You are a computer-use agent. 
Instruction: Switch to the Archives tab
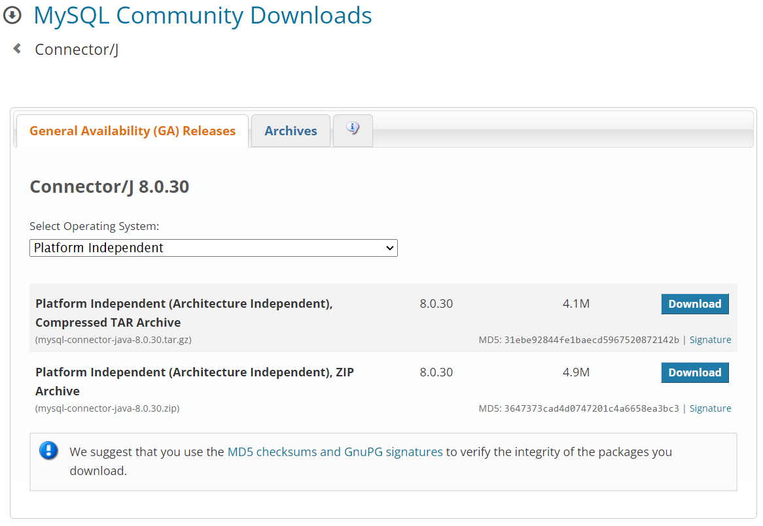291,131
